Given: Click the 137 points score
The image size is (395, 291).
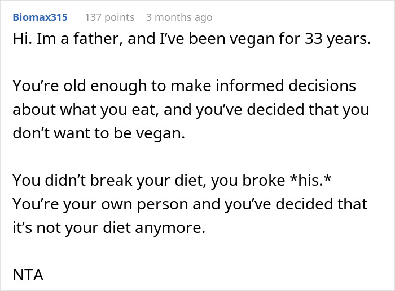Looking at the screenshot, I should [x=109, y=17].
